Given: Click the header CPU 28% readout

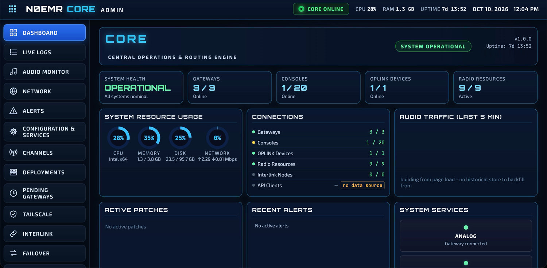Looking at the screenshot, I should tap(366, 9).
